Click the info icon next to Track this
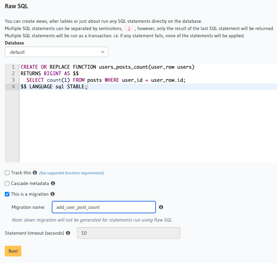 click(x=35, y=173)
